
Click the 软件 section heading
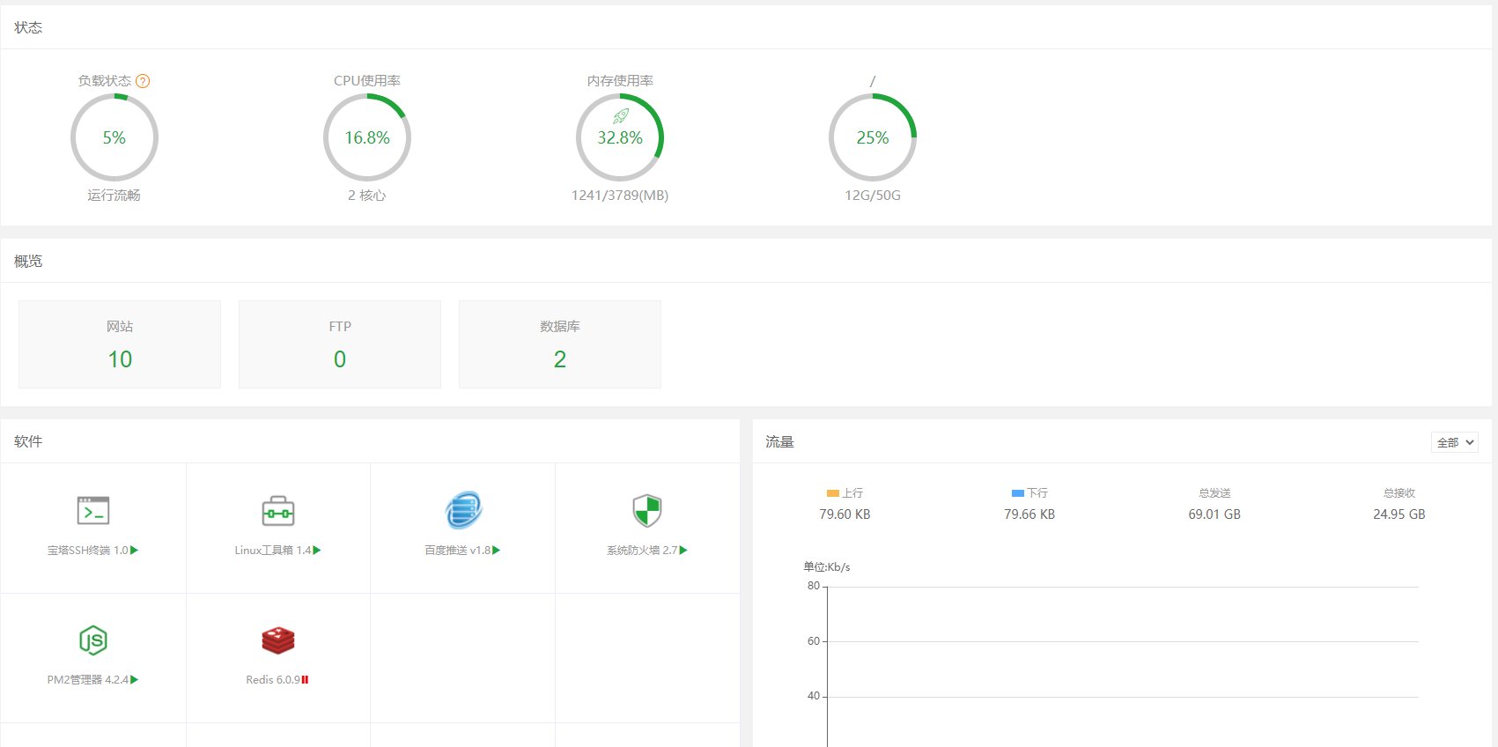(28, 442)
